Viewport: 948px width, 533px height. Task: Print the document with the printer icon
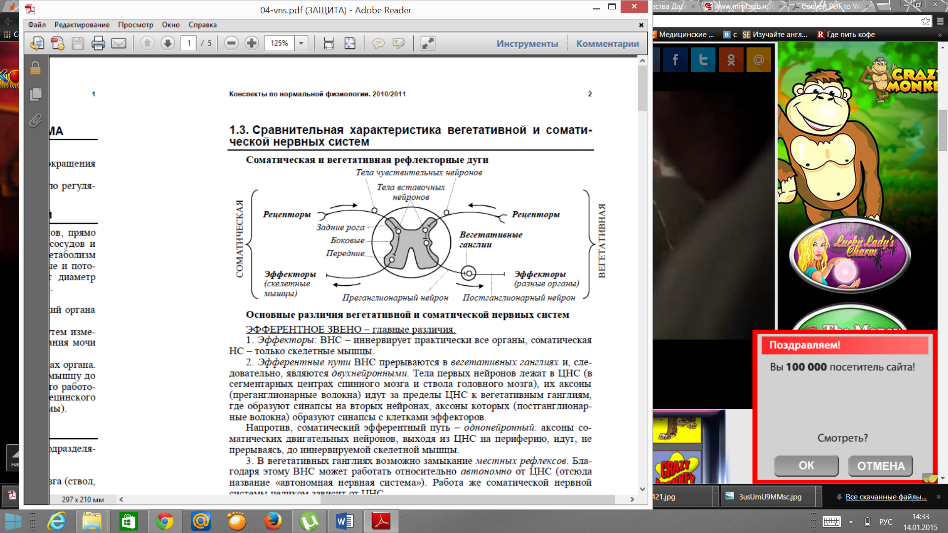click(x=98, y=43)
